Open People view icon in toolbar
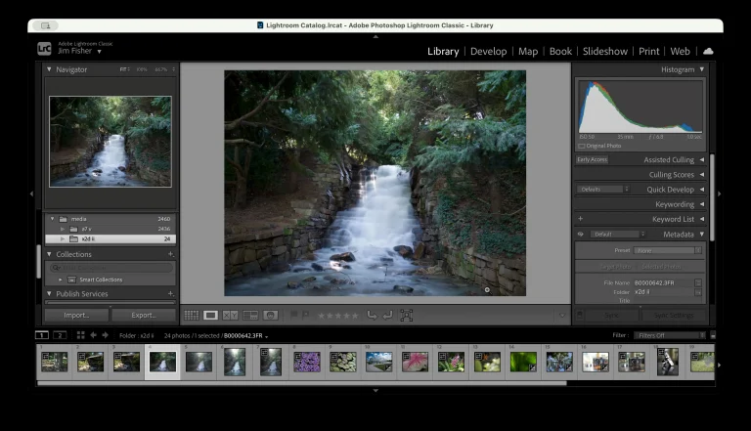This screenshot has height=431, width=751. coord(271,316)
